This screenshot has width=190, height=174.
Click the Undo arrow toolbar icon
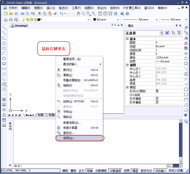61,14
